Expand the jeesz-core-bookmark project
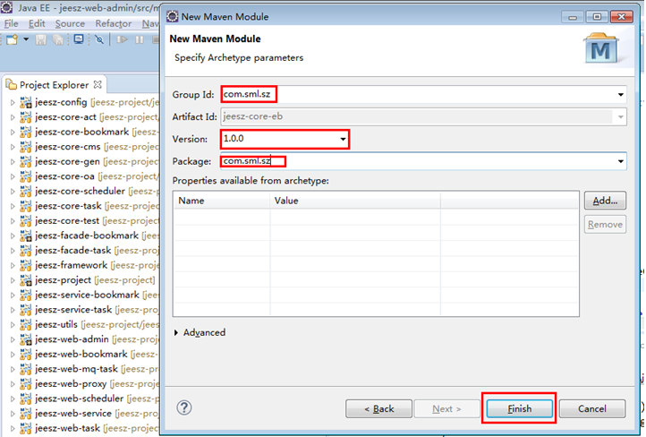Screen dimensions: 646x437 [x=13, y=132]
